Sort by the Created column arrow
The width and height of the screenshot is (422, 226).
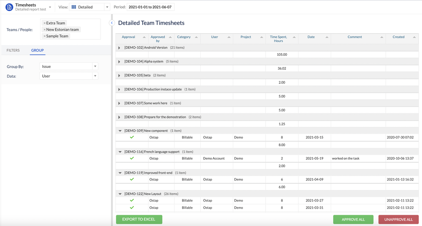414,37
